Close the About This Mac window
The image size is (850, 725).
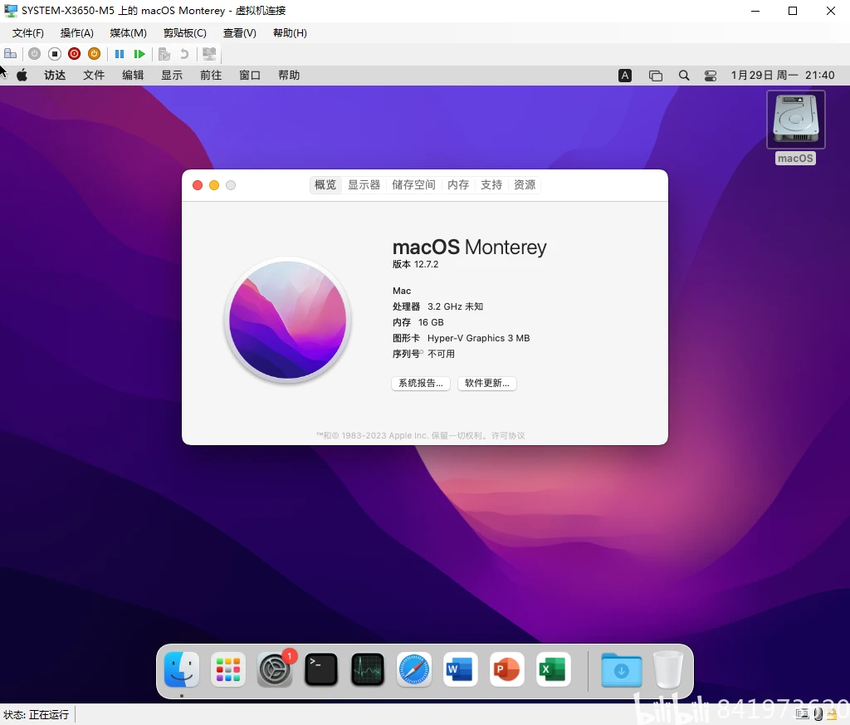click(198, 185)
